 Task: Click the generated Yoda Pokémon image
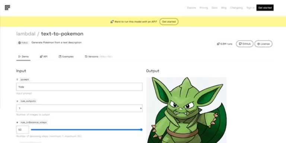[186, 110]
